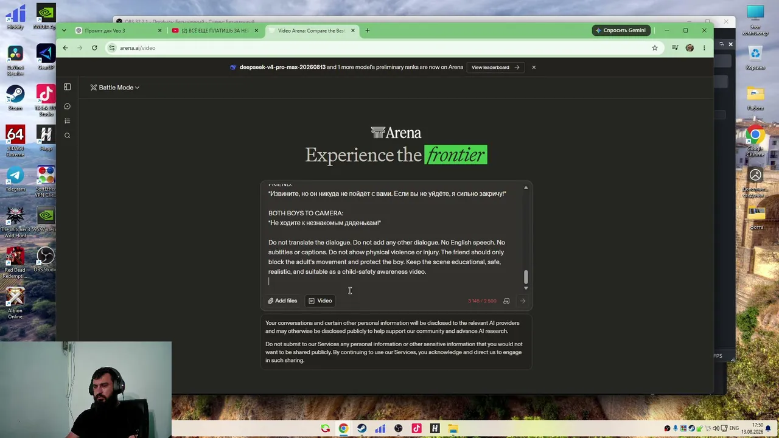Open the Google Chrome desktop shortcut
Image resolution: width=779 pixels, height=438 pixels.
point(755,141)
